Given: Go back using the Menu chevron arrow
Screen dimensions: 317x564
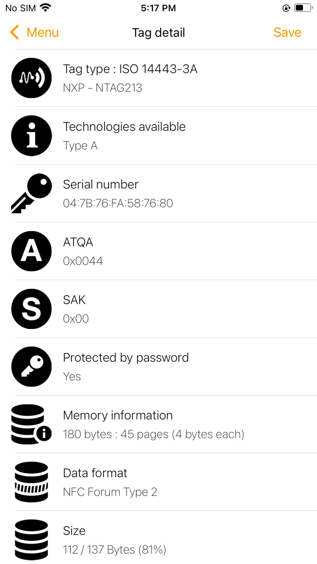Looking at the screenshot, I should [15, 33].
